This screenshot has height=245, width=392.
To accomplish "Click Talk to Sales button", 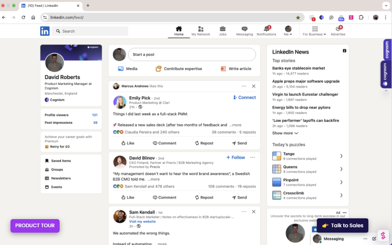I will (342, 226).
